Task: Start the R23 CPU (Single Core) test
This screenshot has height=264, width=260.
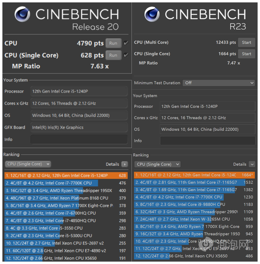Action: pos(246,54)
